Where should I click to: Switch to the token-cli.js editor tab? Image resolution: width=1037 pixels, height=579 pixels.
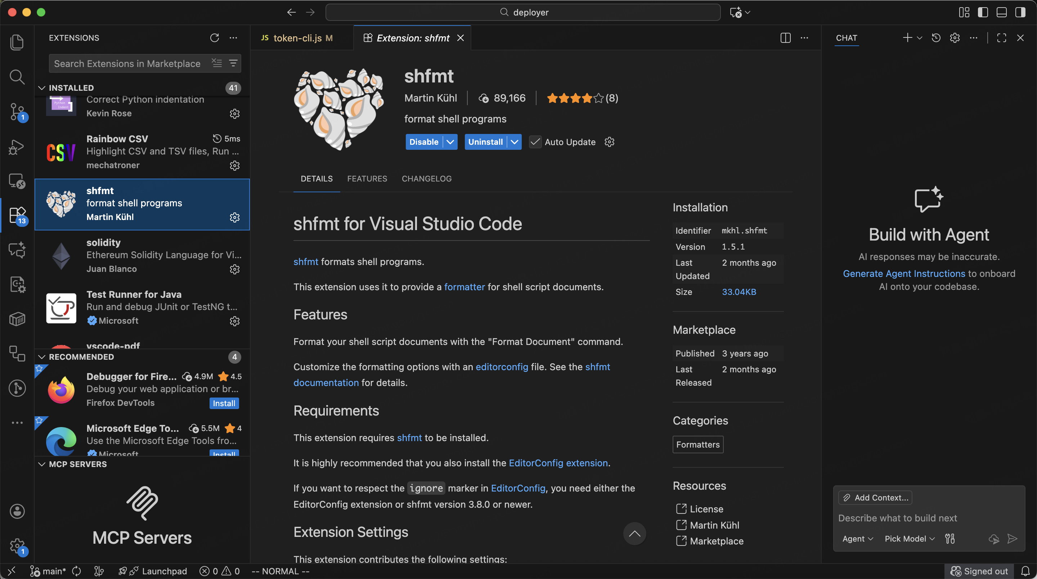[x=297, y=38]
